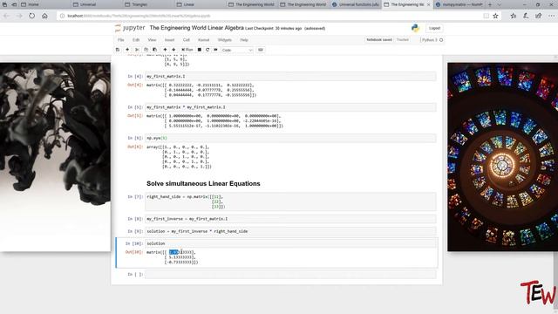The height and width of the screenshot is (314, 558).
Task: Paste cells below in the Jupyter toolbar
Action: (155, 50)
